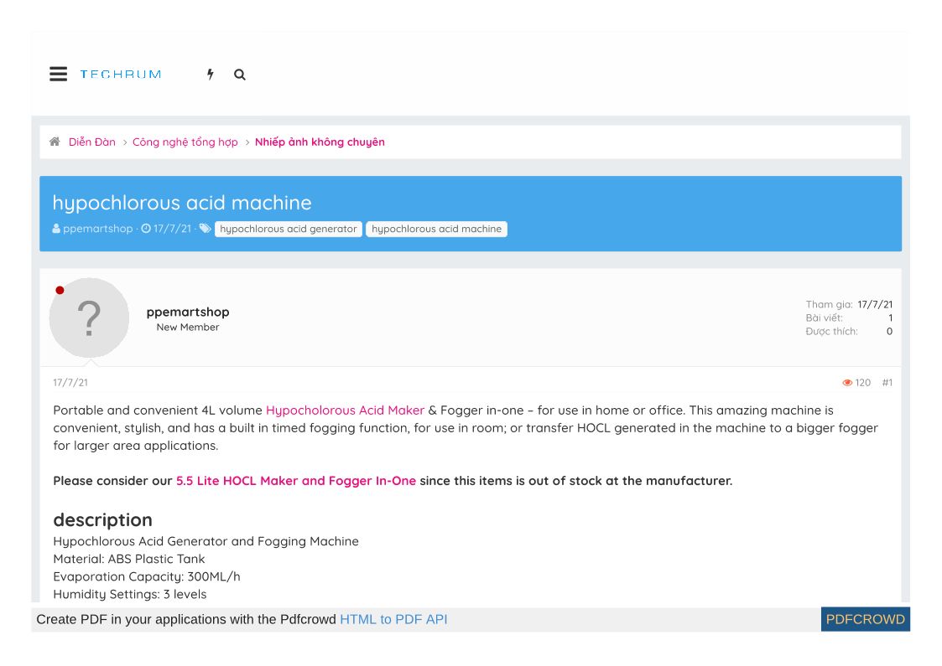Open 5.5 Lite HOCL Maker link

[x=296, y=481]
